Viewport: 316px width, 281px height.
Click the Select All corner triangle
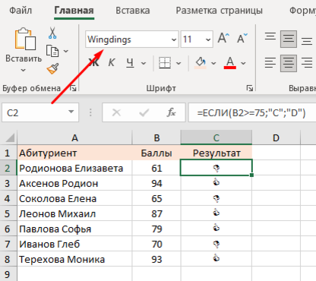[9, 137]
